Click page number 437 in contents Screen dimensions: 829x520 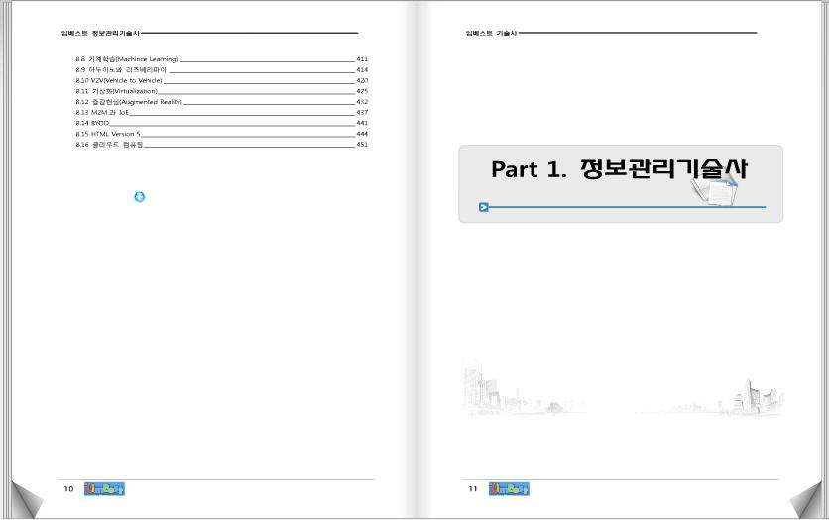click(x=362, y=113)
